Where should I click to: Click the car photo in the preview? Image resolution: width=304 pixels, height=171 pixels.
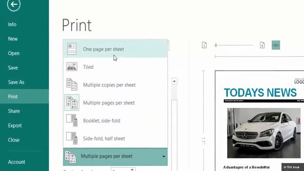(264, 133)
